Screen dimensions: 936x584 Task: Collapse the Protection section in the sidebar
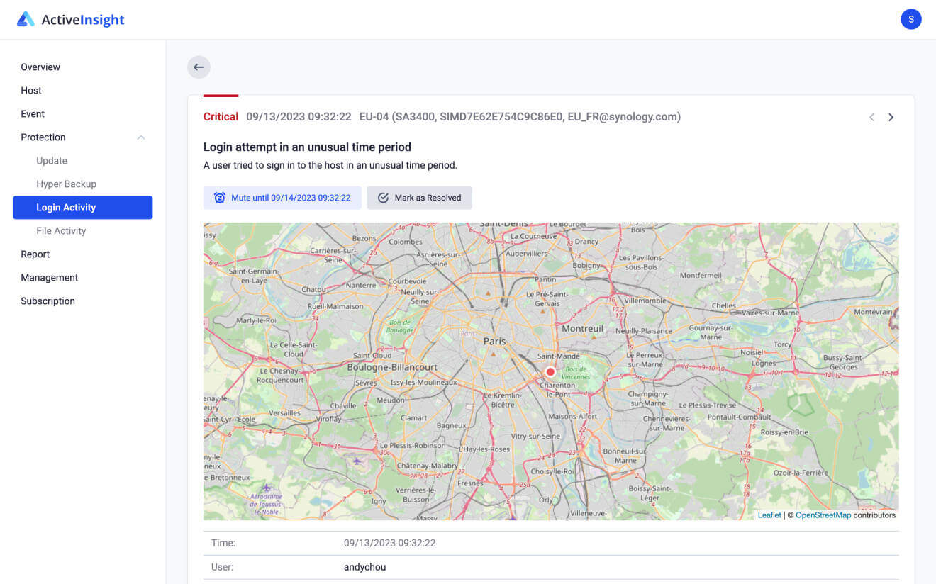141,137
